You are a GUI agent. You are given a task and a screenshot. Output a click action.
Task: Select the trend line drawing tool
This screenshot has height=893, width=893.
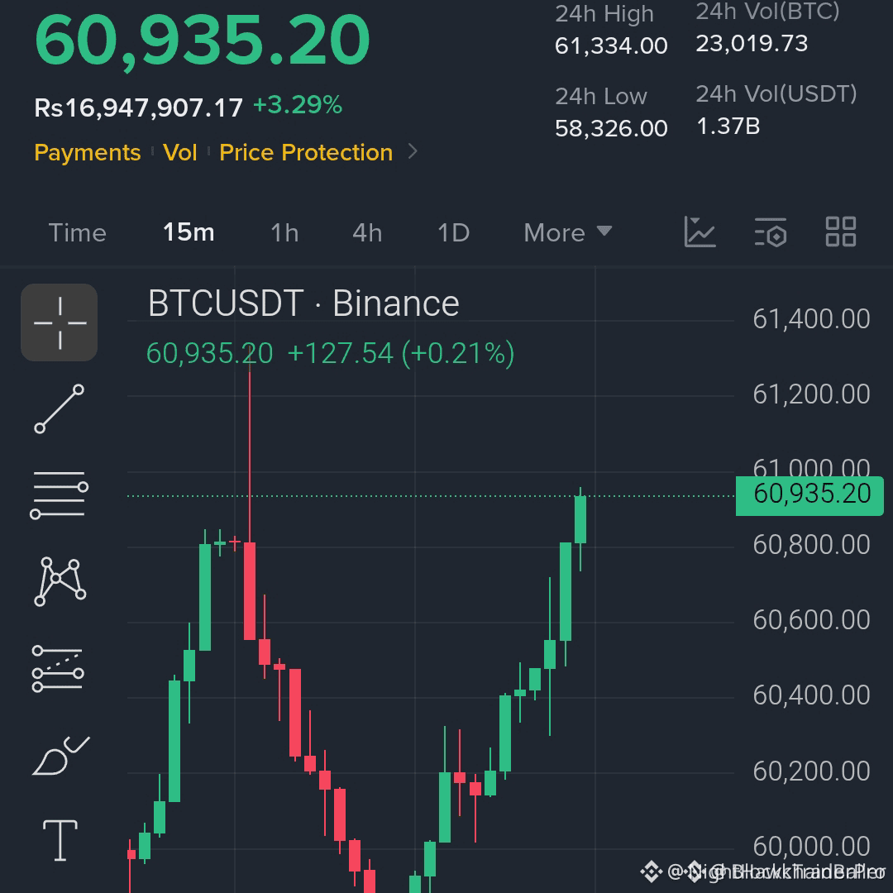coord(60,409)
